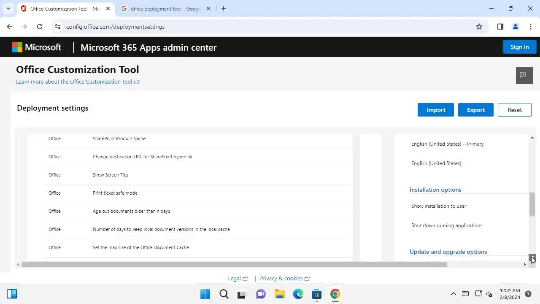Open Chrome from taskbar
The image size is (540, 304).
[335, 294]
